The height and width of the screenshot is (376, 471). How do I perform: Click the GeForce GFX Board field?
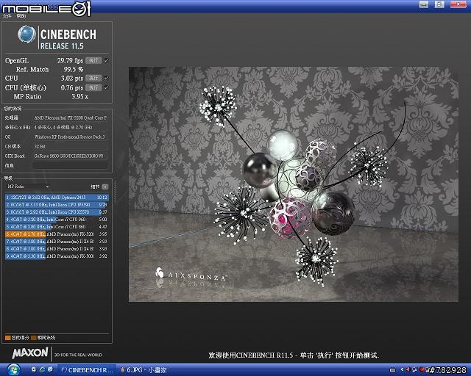(71, 156)
